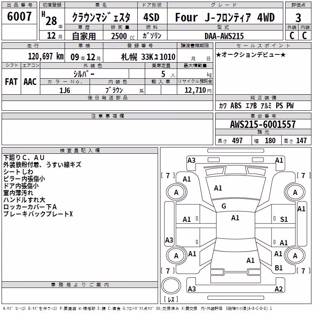Select chassis number AWS215-6001557
This screenshot has width=313, height=313.
(263, 124)
